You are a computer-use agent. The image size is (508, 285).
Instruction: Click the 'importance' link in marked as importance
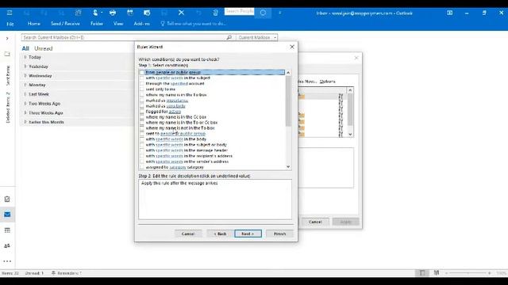coord(177,101)
